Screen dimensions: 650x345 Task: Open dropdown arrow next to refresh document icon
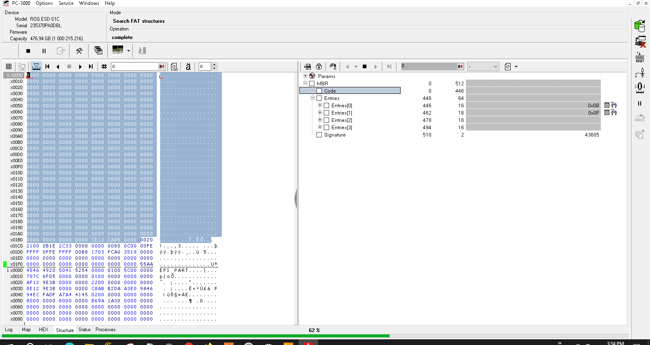point(516,67)
